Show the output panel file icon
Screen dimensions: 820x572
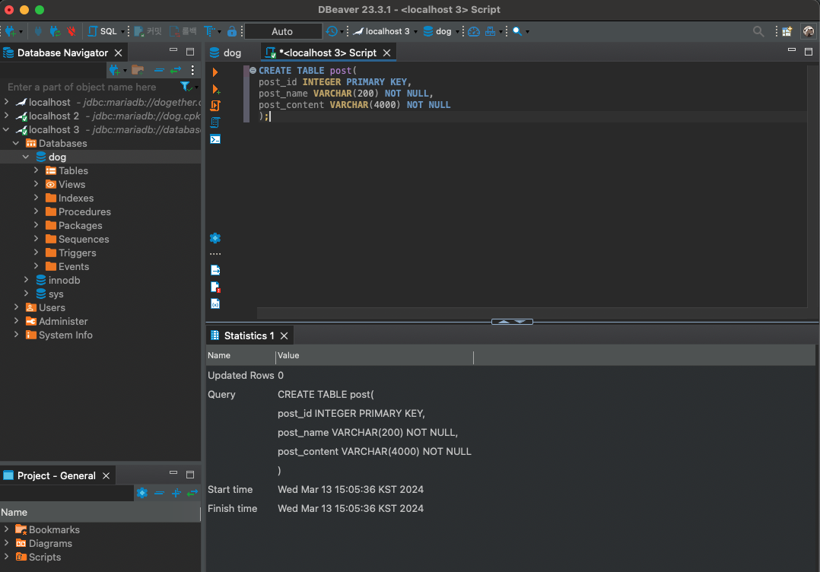tap(215, 270)
